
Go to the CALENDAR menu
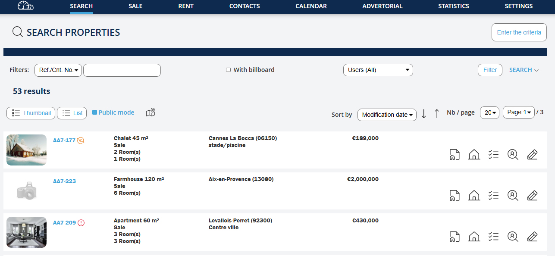[311, 6]
